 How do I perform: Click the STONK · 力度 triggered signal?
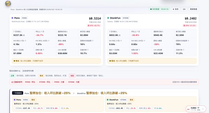(74, 82)
